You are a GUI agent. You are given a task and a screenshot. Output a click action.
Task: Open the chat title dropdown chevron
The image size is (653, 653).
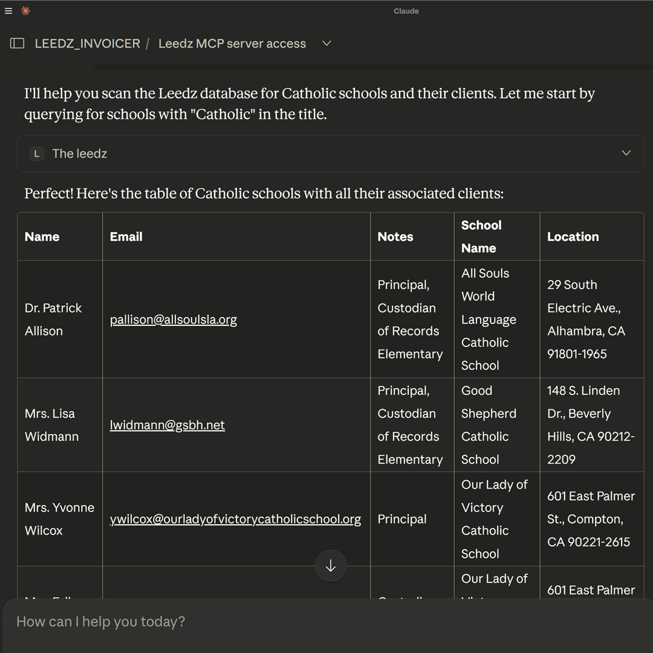pyautogui.click(x=326, y=44)
